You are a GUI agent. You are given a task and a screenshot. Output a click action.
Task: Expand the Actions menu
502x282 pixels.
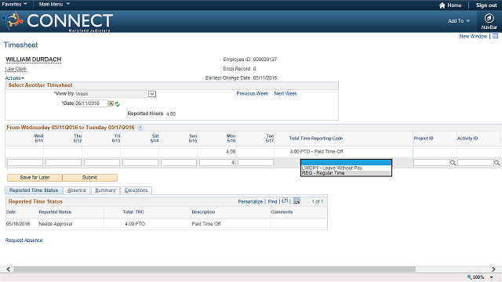[14, 78]
